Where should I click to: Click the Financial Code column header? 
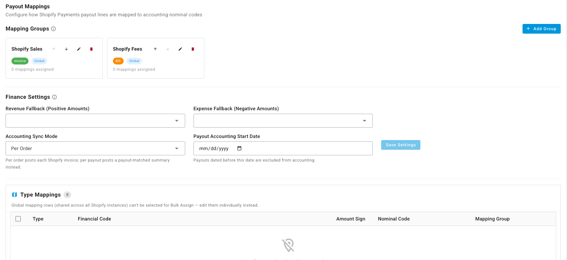tap(94, 219)
